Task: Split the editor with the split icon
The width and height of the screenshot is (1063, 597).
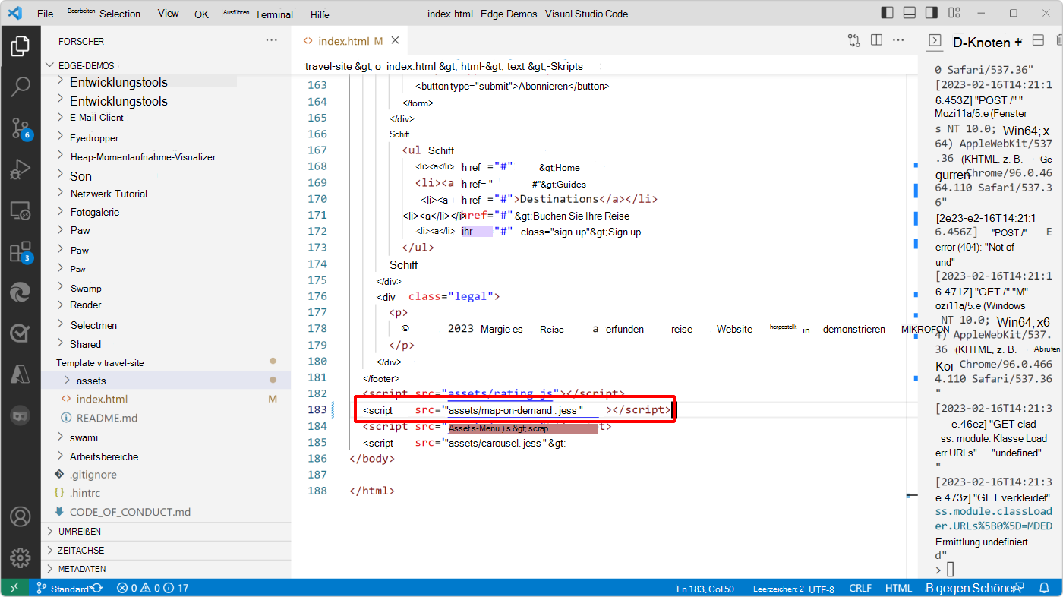Action: click(x=876, y=40)
